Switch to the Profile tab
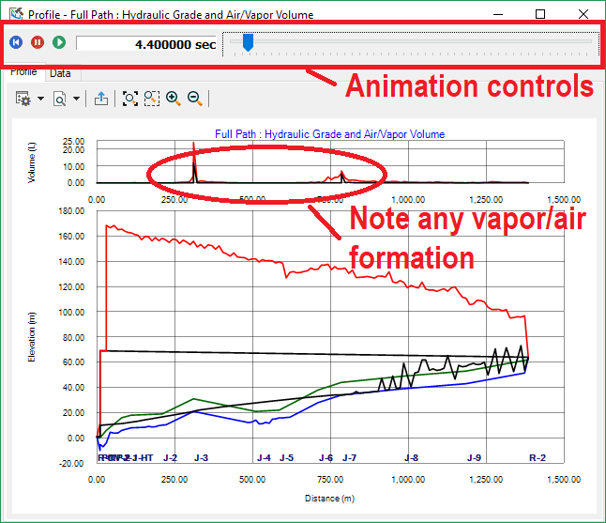Viewport: 606px width, 523px height. pyautogui.click(x=23, y=72)
